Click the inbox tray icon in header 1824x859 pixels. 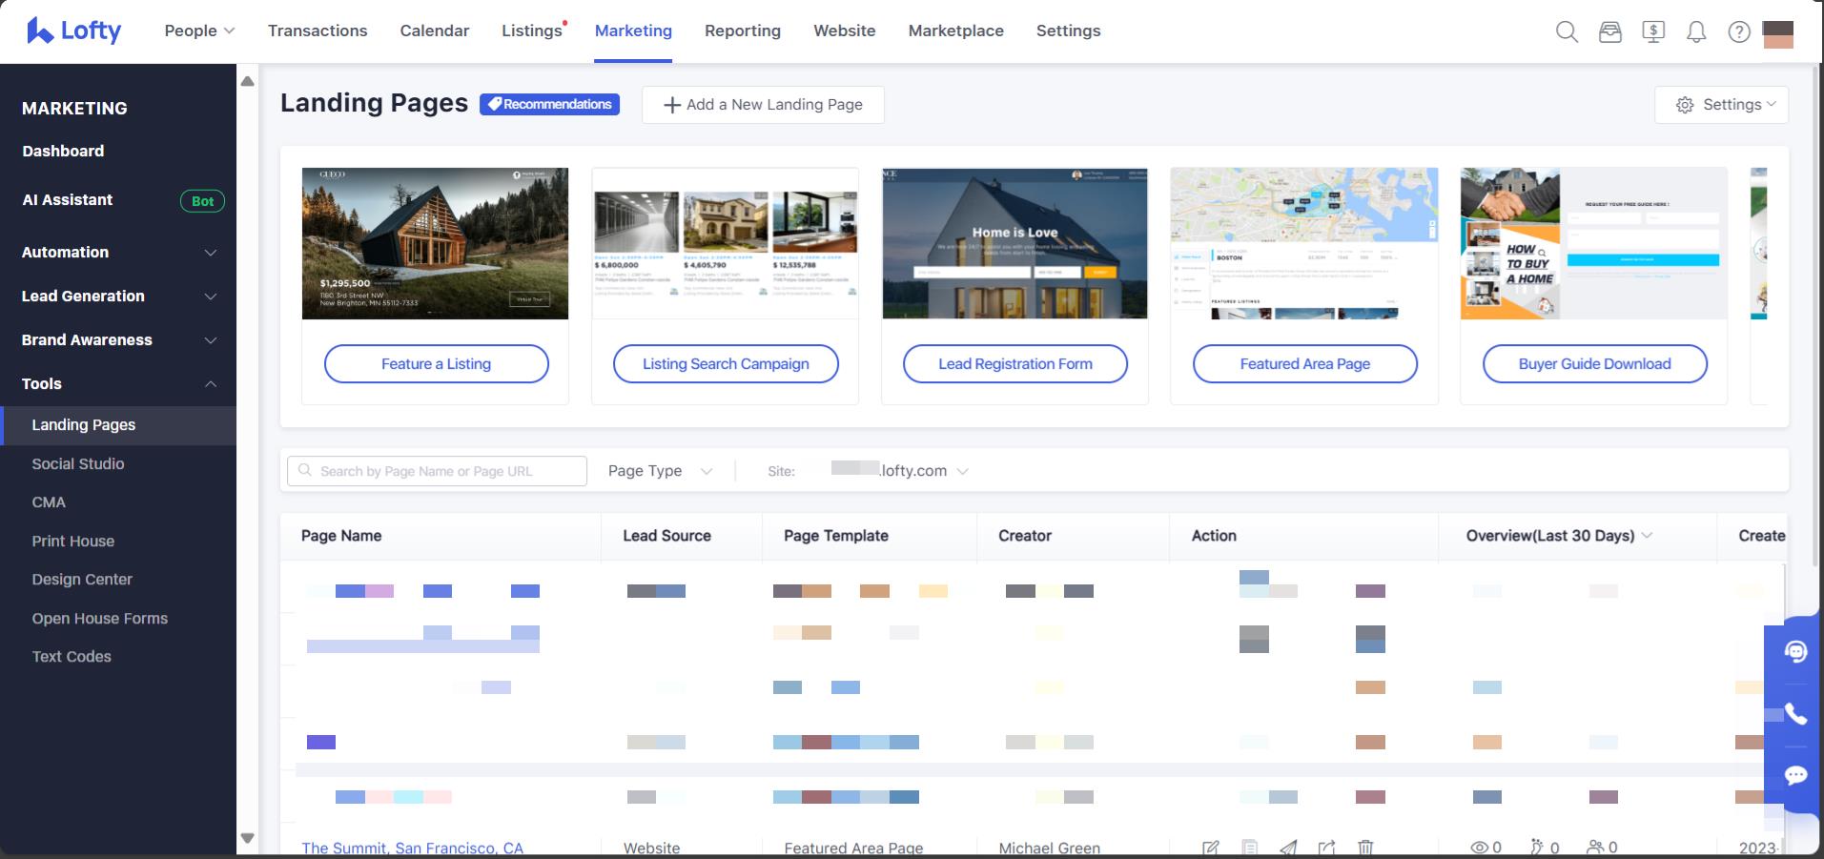point(1610,31)
